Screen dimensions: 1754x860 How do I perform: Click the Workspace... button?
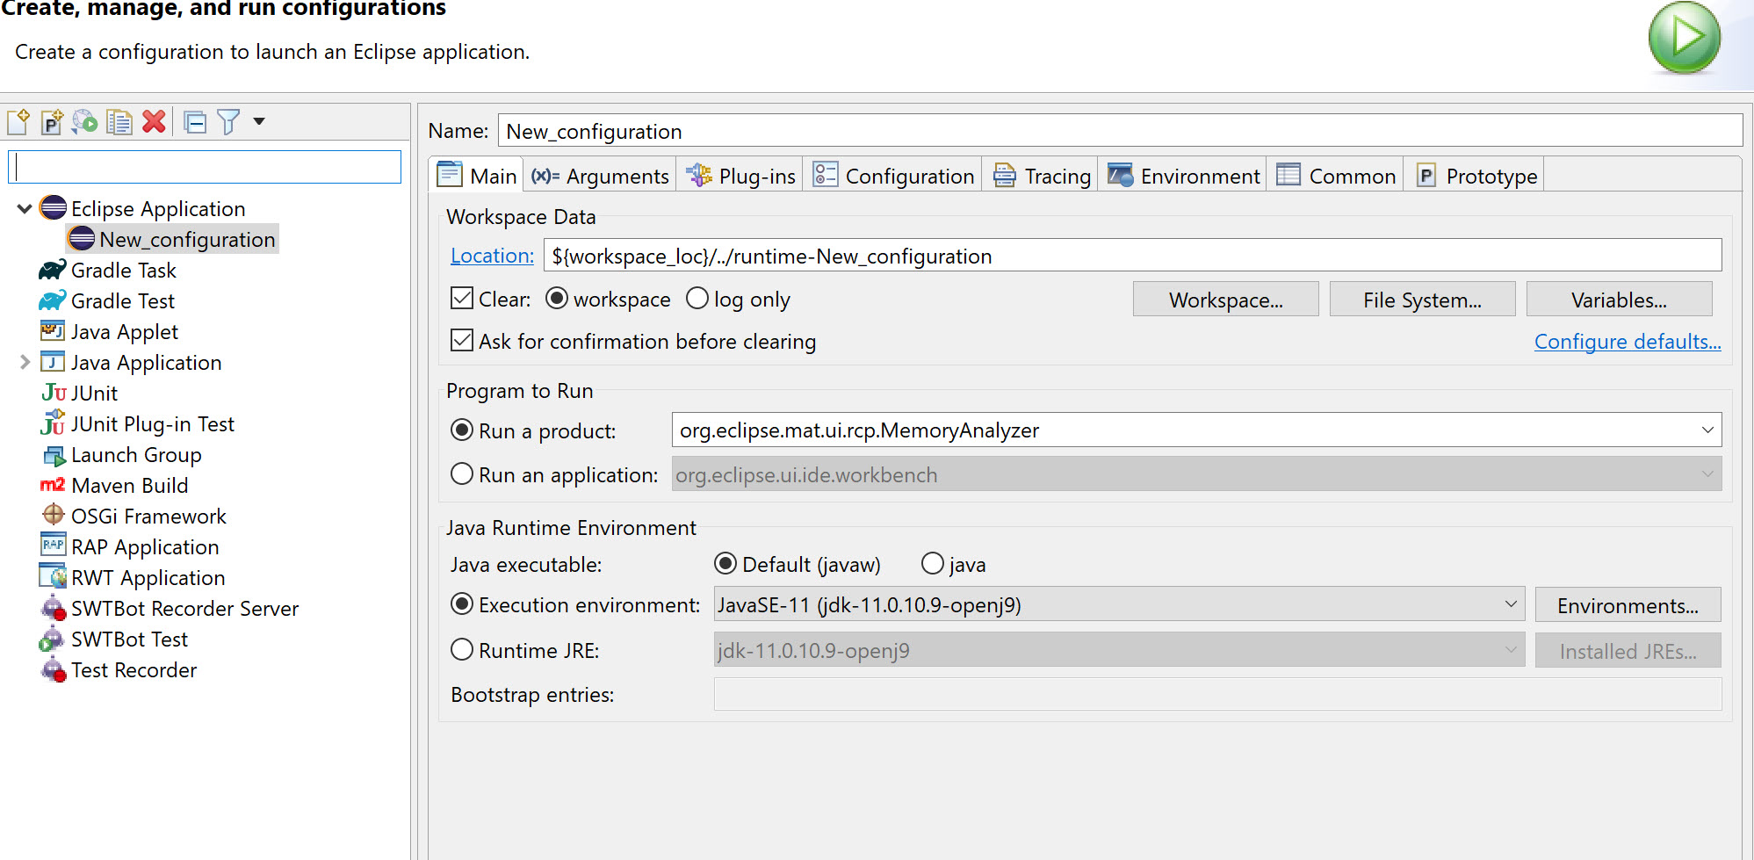[x=1226, y=300]
